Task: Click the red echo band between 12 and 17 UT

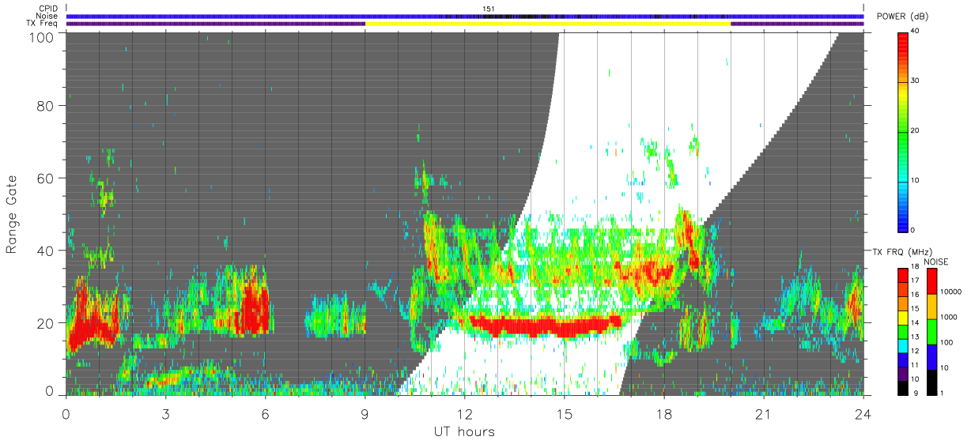Action: coord(544,326)
